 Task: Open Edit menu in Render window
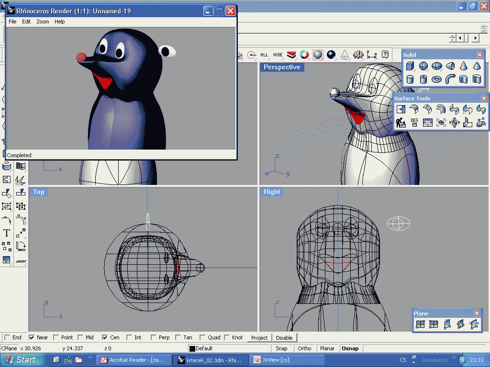point(26,22)
